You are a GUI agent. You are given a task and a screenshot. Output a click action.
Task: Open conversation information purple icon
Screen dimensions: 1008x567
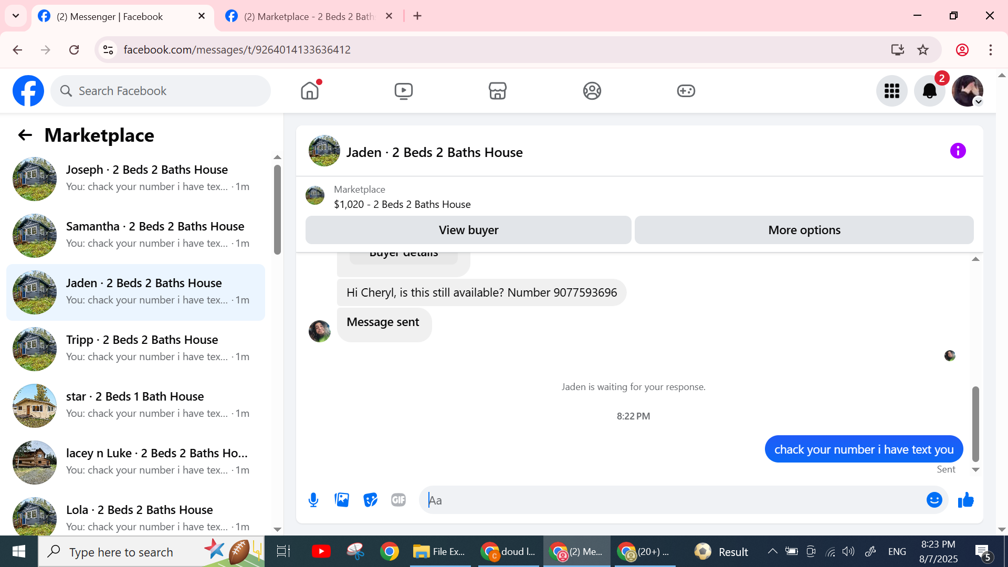point(958,151)
